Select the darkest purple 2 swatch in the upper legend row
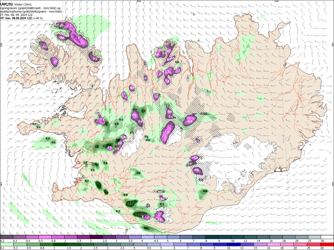 [x=96, y=237]
